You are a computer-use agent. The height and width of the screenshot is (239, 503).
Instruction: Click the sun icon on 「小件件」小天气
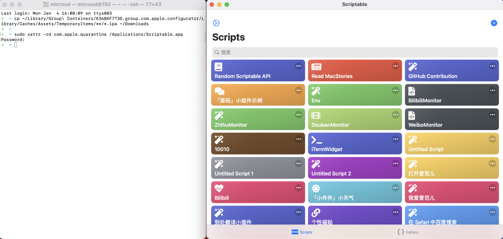[316, 188]
